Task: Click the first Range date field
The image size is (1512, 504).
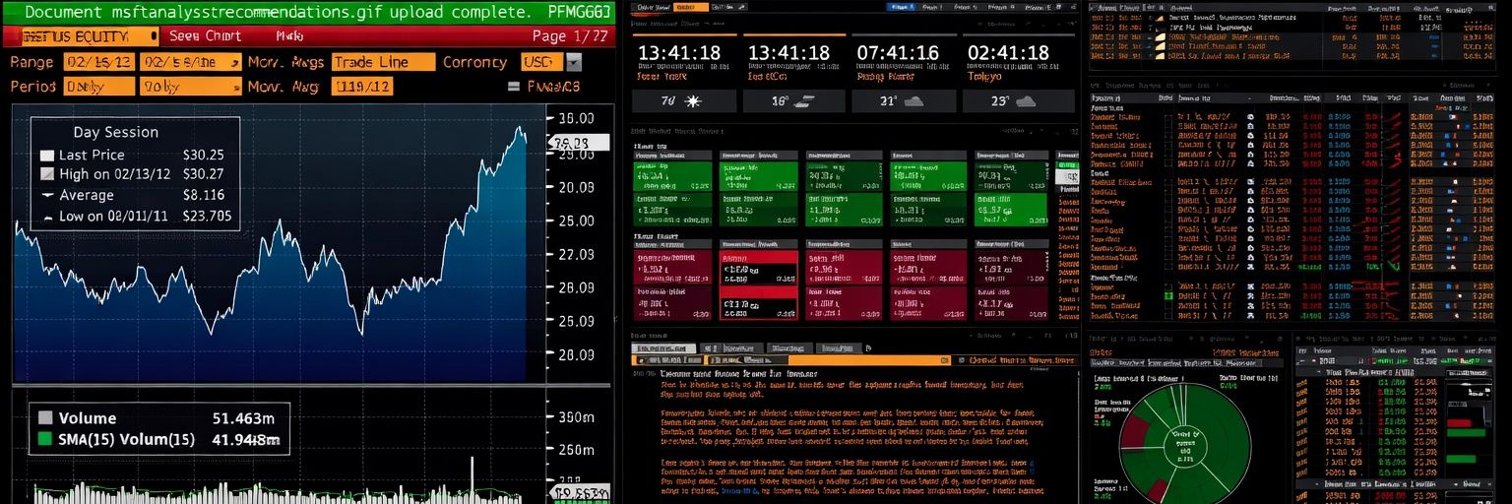Action: click(97, 62)
